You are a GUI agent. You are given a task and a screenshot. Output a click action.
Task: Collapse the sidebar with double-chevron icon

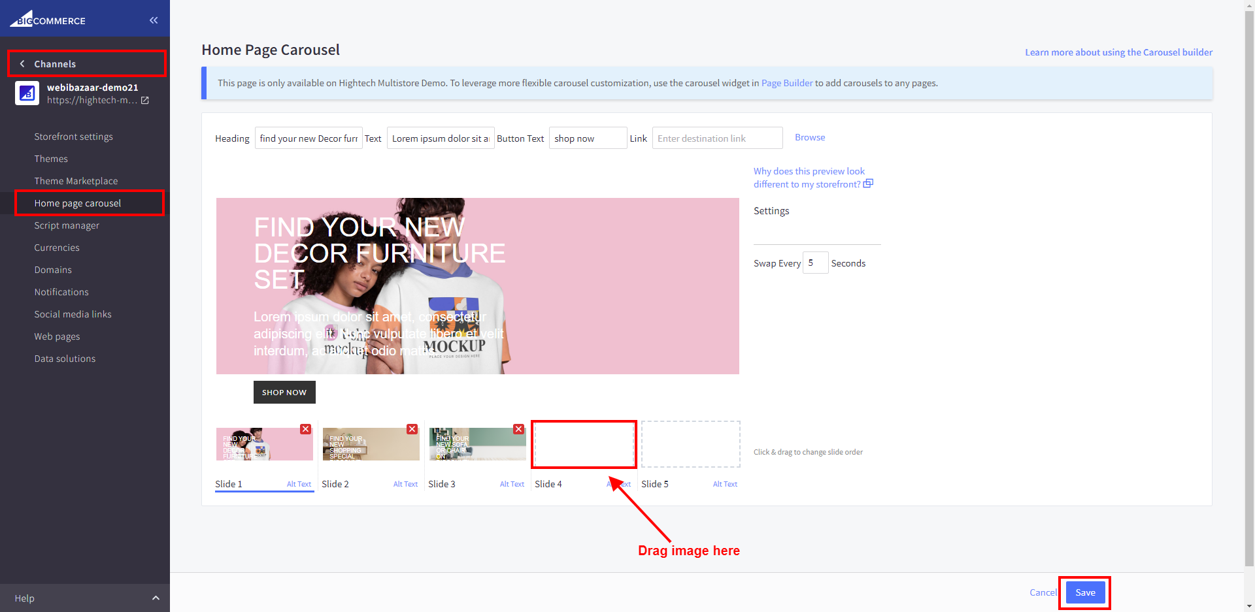pos(154,20)
